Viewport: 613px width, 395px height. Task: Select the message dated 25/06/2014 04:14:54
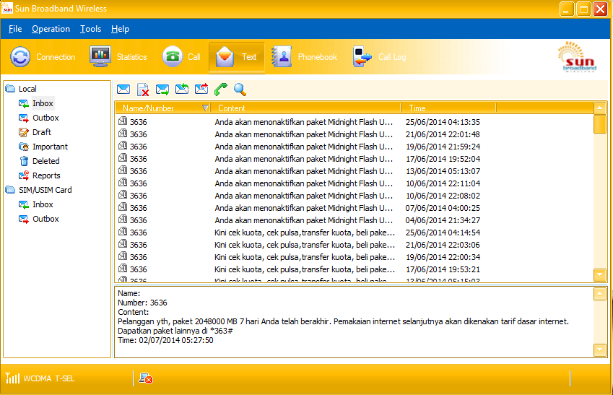pyautogui.click(x=355, y=233)
